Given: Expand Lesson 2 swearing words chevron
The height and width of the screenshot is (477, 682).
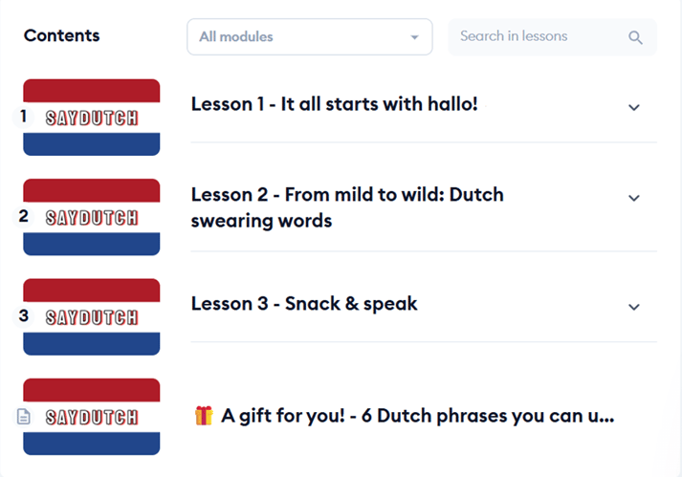Looking at the screenshot, I should click(633, 198).
